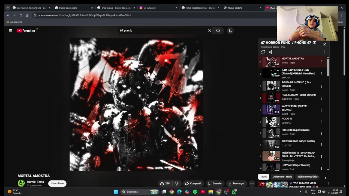Play ROUPA DE INFERNO (Ultra Slowed)
The height and width of the screenshot is (196, 349).
[296, 84]
